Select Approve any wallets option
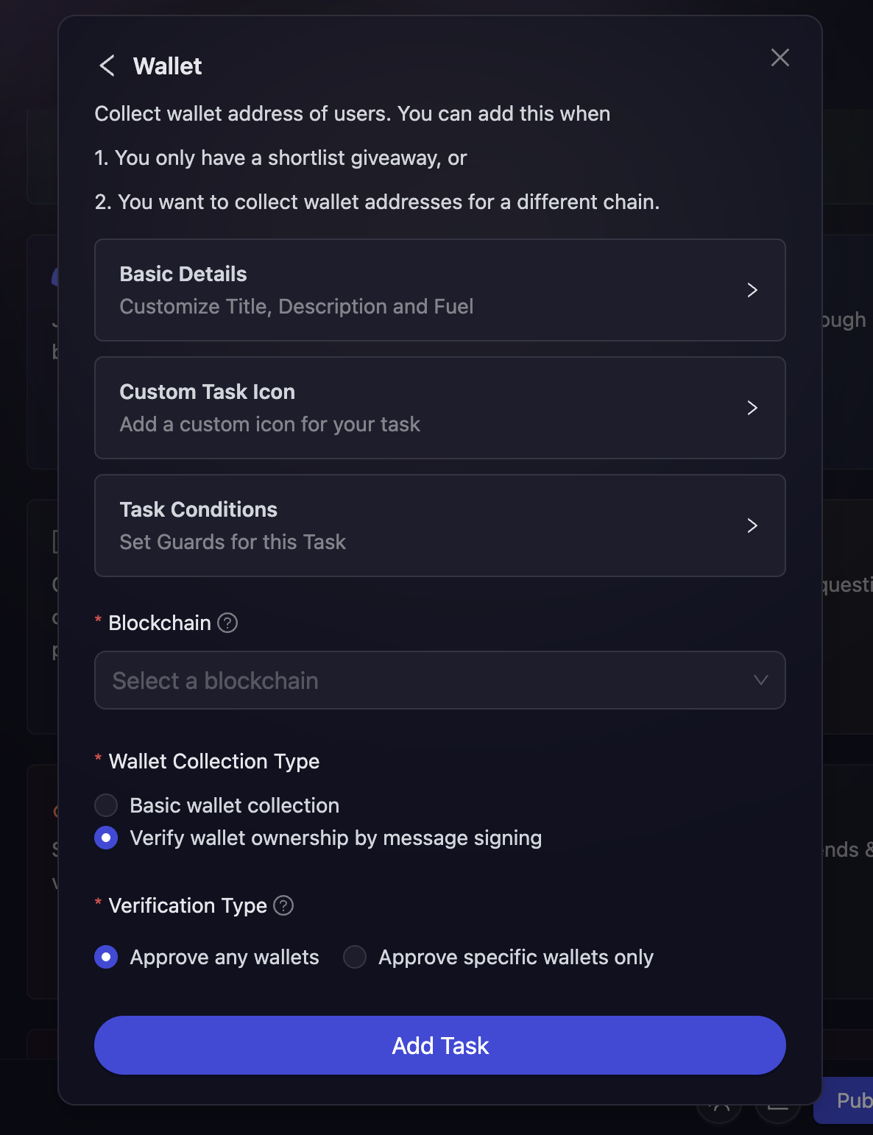The width and height of the screenshot is (873, 1135). [x=106, y=957]
